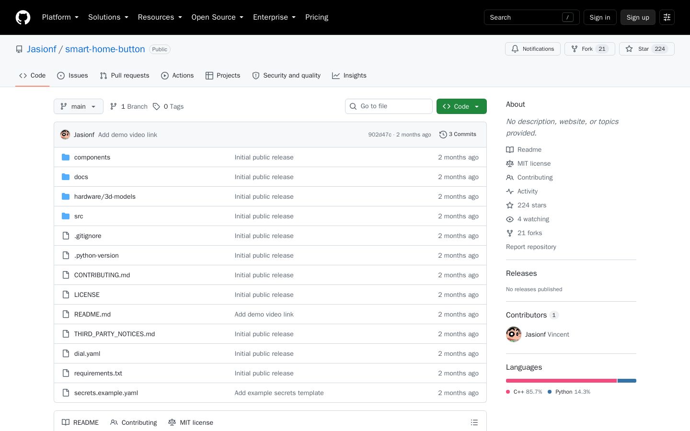Expand the Resources dropdown

point(160,17)
